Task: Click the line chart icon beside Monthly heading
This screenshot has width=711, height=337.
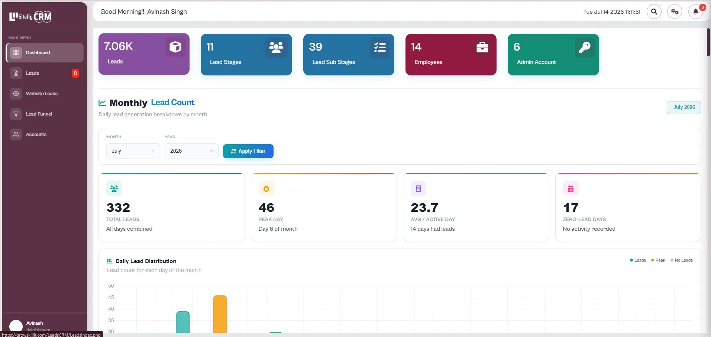Action: (x=102, y=103)
